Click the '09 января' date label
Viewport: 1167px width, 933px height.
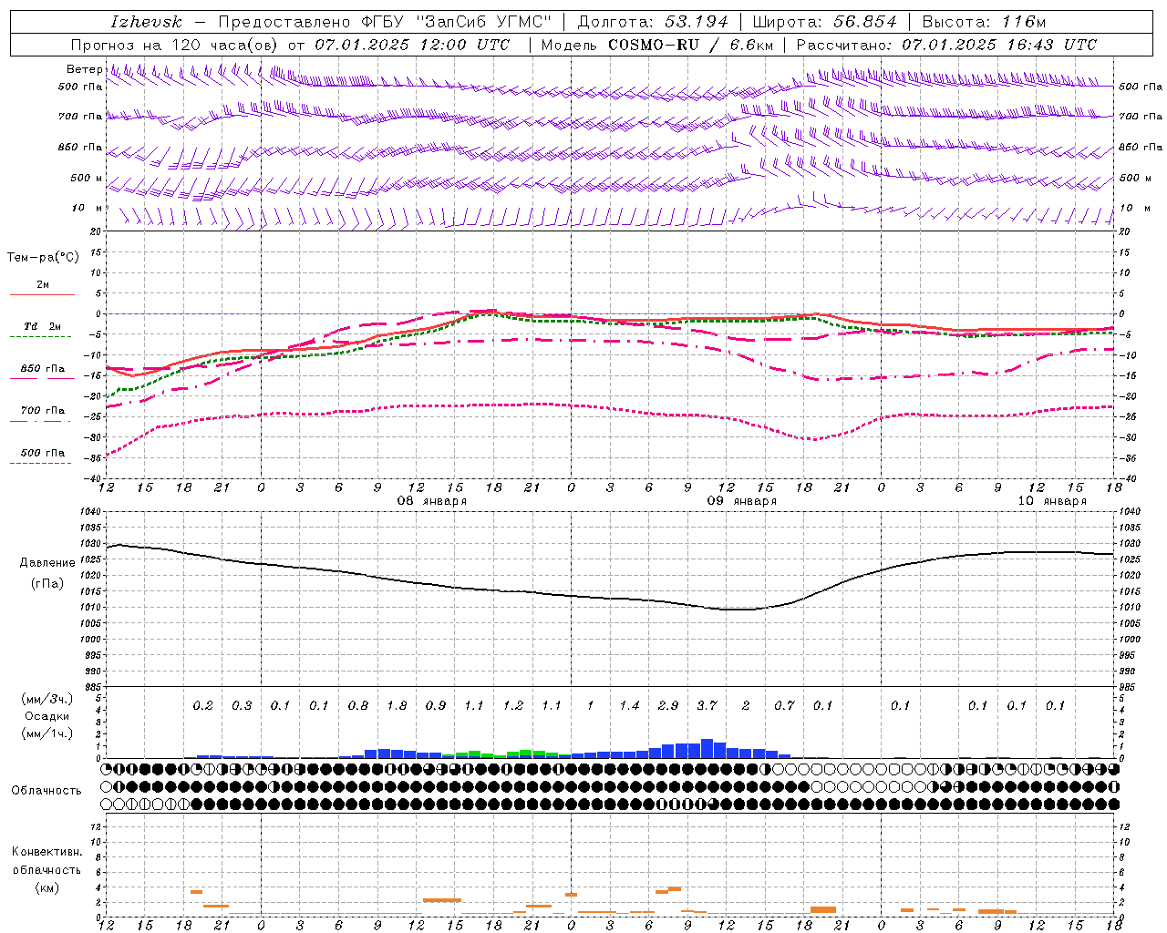pos(742,501)
